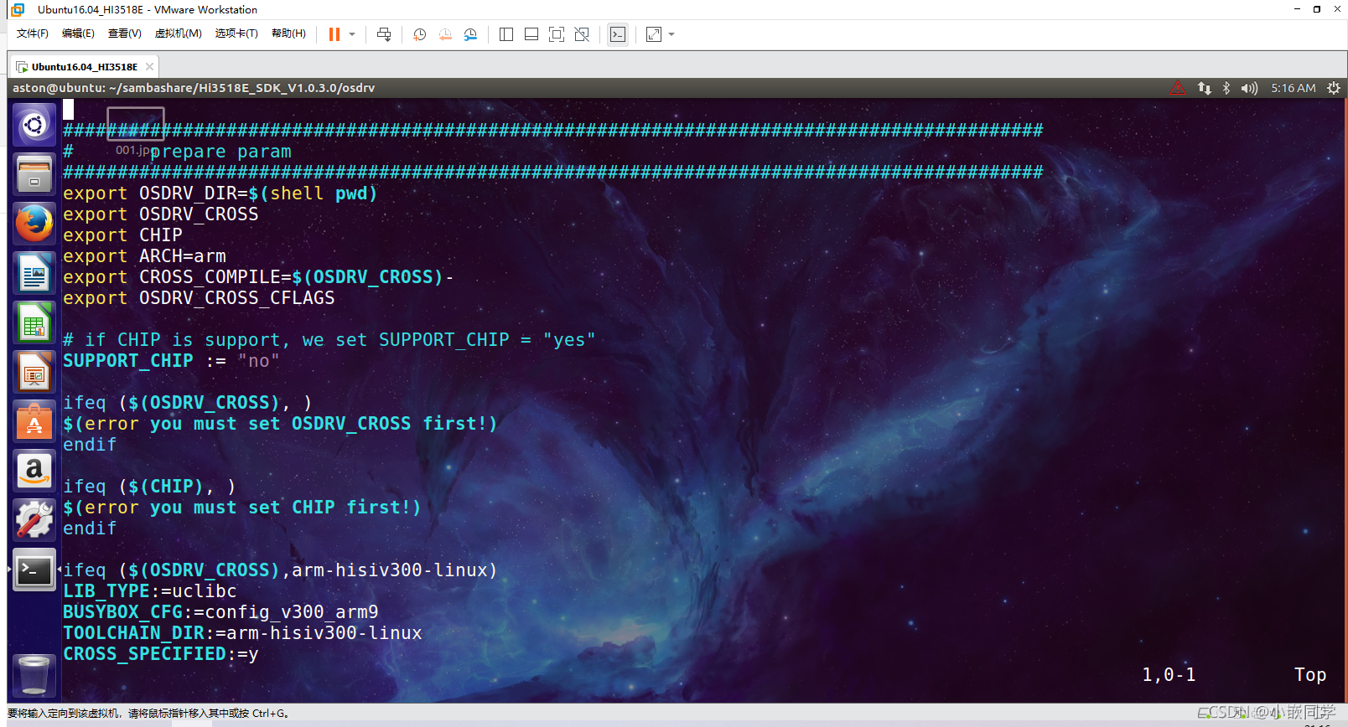Click the red warning indicator icon
The height and width of the screenshot is (727, 1348).
[1178, 88]
